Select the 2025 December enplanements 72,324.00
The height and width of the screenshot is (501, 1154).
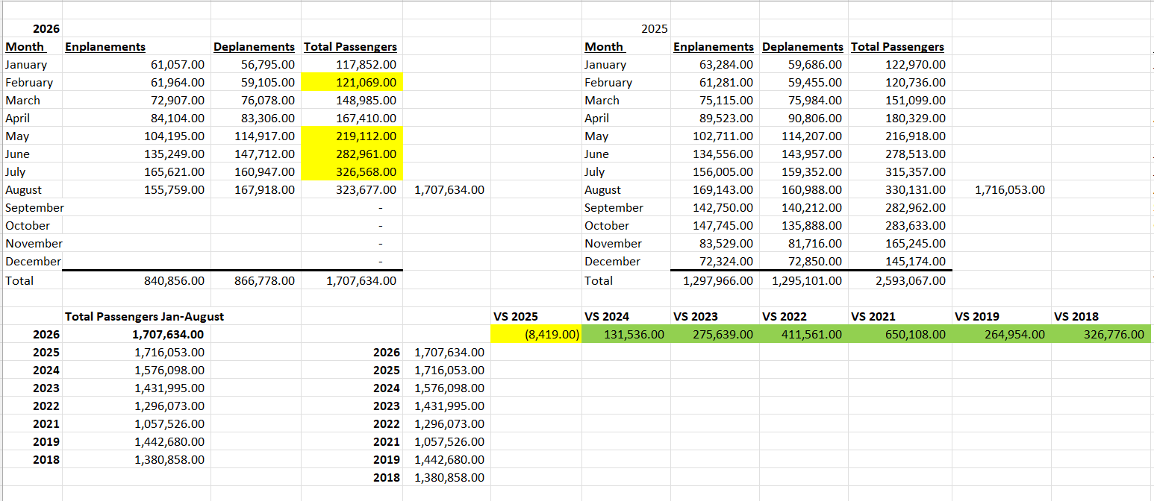coord(714,262)
